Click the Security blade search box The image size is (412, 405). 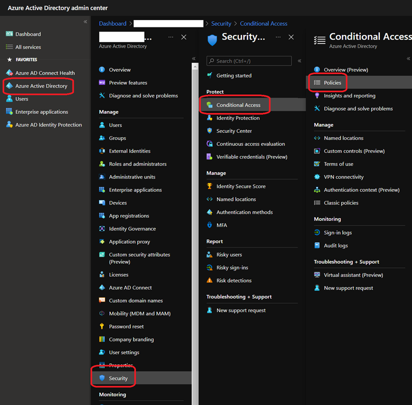(x=249, y=61)
